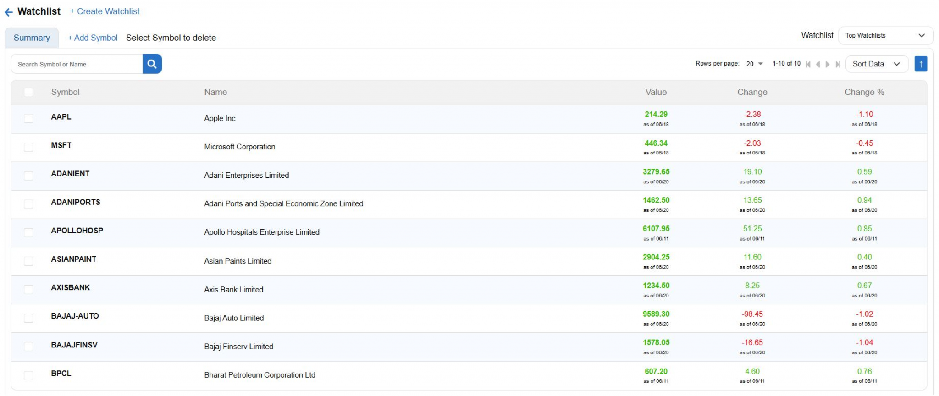Check the ASIANPAINT row checkbox
Screen dimensions: 939x396
(28, 261)
